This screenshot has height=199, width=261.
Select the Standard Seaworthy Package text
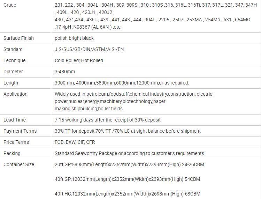129,154
